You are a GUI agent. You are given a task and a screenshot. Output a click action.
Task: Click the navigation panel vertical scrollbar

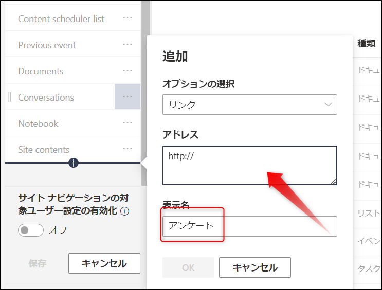point(145,92)
